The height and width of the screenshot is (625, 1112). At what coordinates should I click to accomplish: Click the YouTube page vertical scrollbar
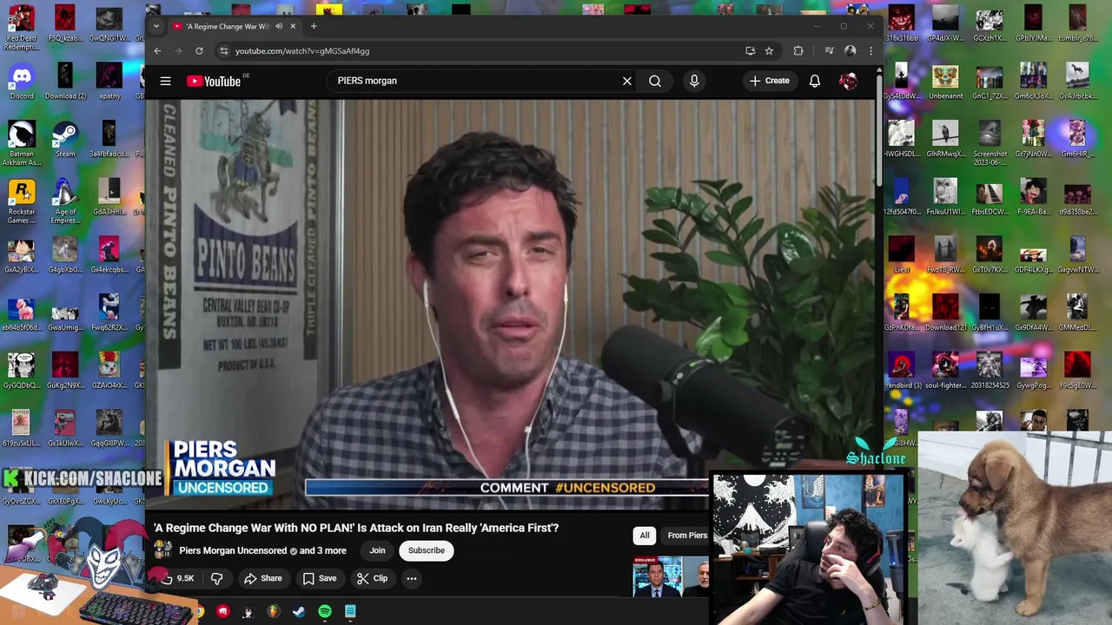879,130
